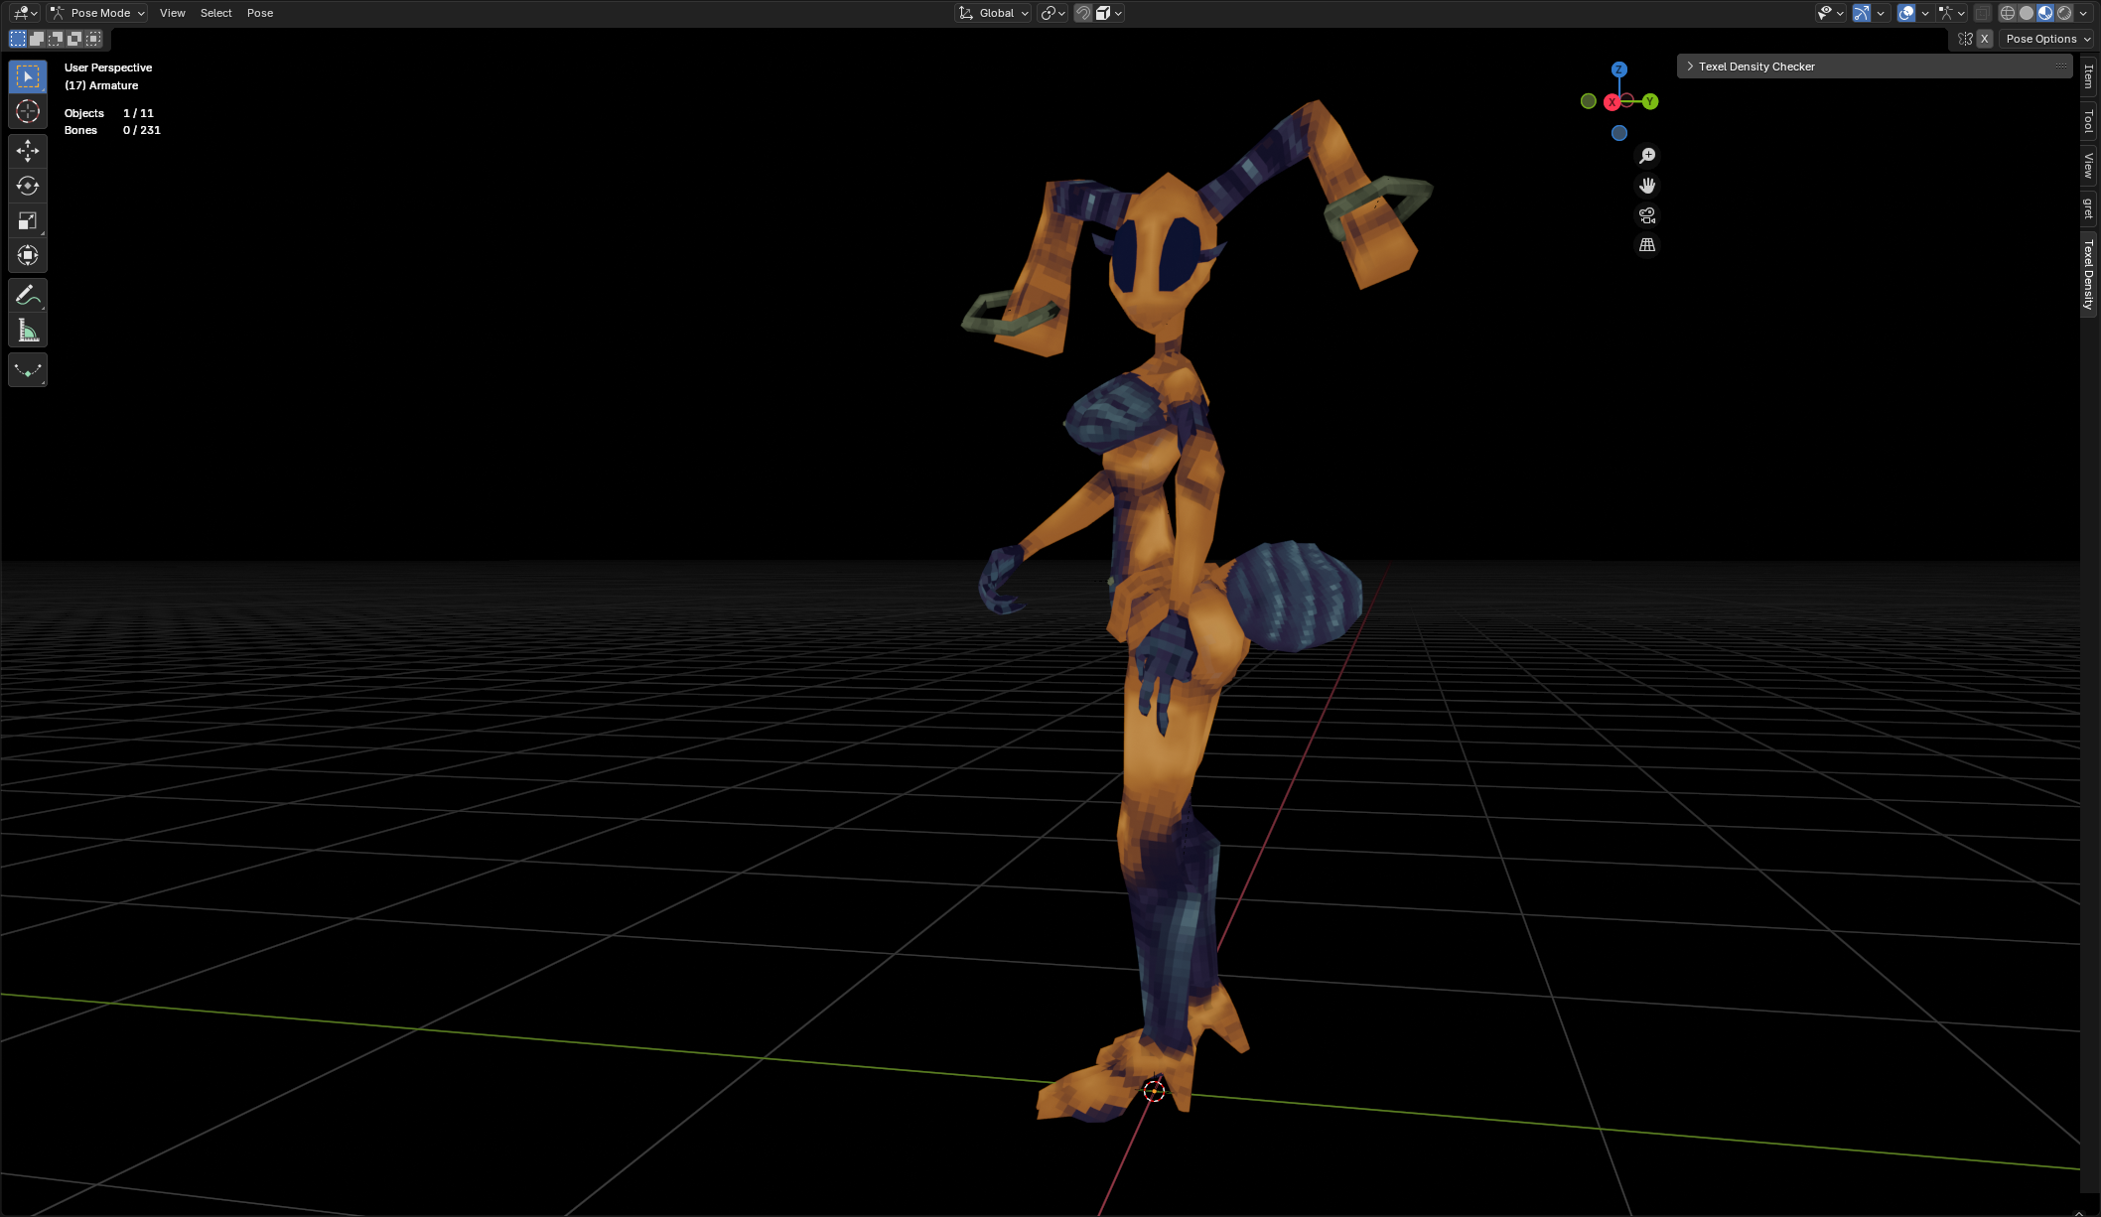Toggle viewport overlays on or off
The height and width of the screenshot is (1217, 2101).
coord(1905,13)
